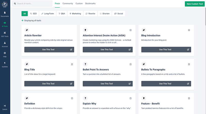Screen dimensions: 206x114
Task: Bookmark the Explain Why tool
Action: (131, 98)
